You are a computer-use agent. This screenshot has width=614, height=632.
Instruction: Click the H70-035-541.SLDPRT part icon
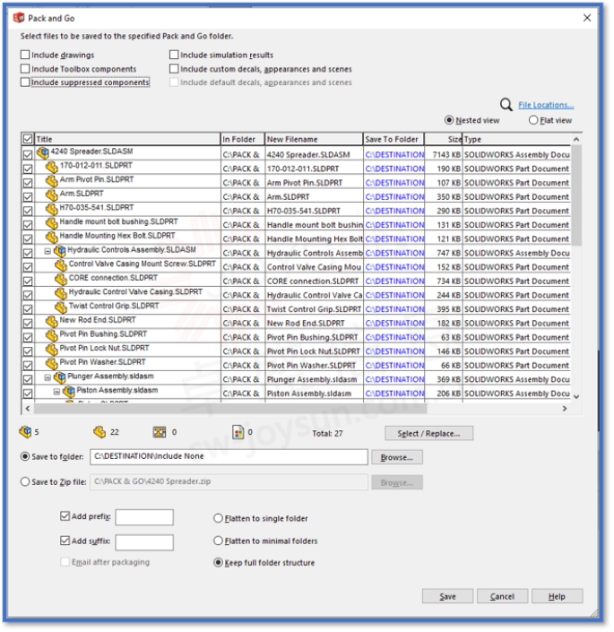(52, 209)
